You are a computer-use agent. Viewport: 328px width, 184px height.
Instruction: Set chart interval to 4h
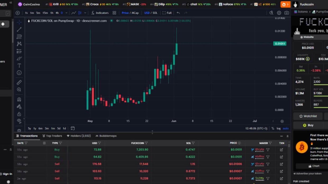click(x=57, y=13)
